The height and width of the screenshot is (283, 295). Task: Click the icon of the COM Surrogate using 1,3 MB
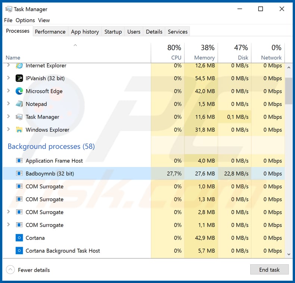[x=19, y=199]
